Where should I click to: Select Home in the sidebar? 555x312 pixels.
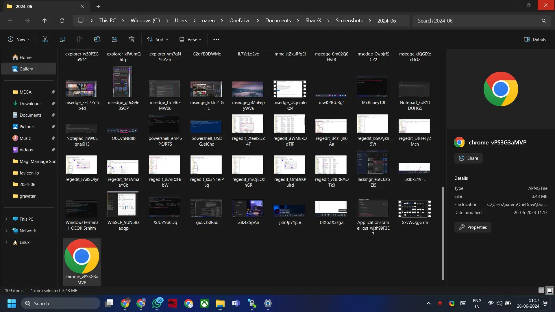pyautogui.click(x=29, y=57)
